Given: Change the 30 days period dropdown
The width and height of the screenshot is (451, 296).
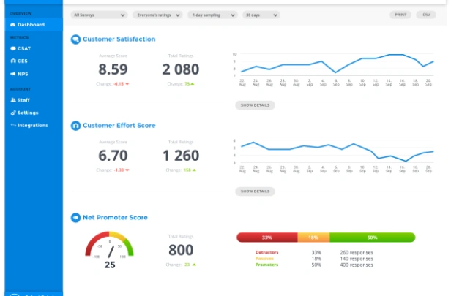Looking at the screenshot, I should (x=261, y=15).
